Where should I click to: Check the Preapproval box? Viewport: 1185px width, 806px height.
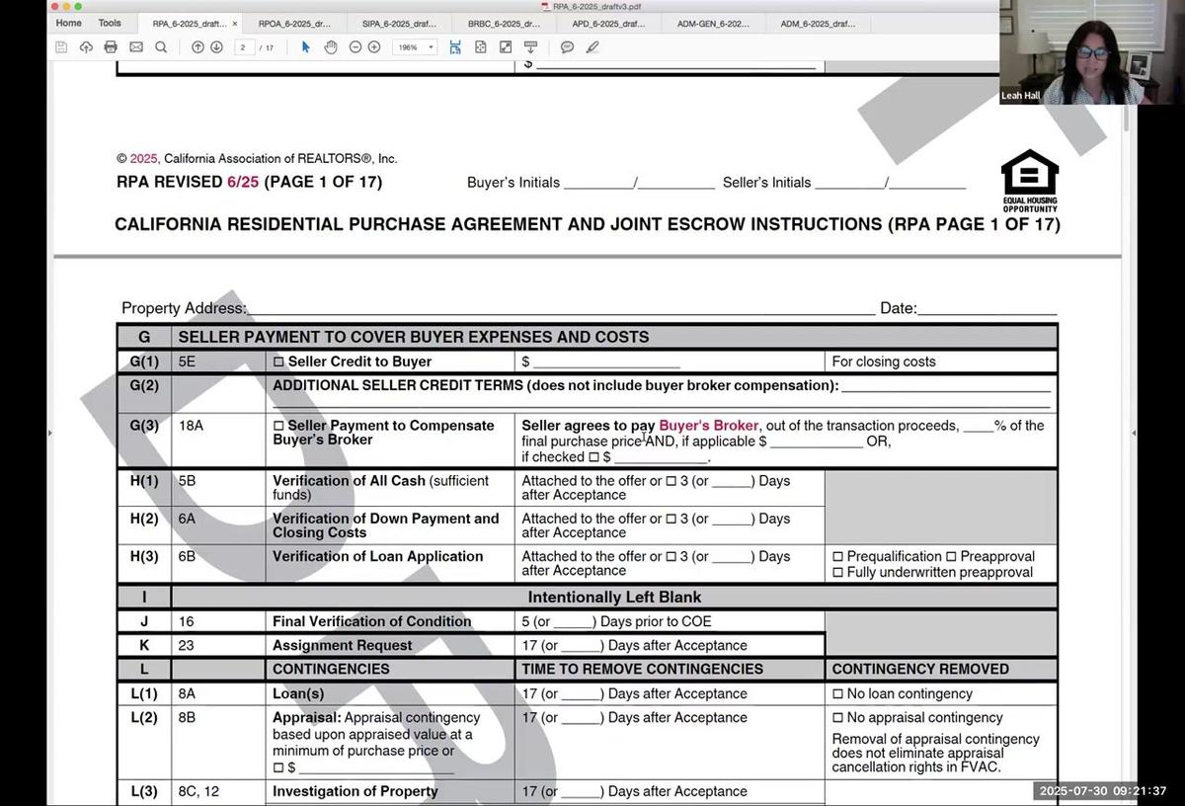click(x=952, y=556)
